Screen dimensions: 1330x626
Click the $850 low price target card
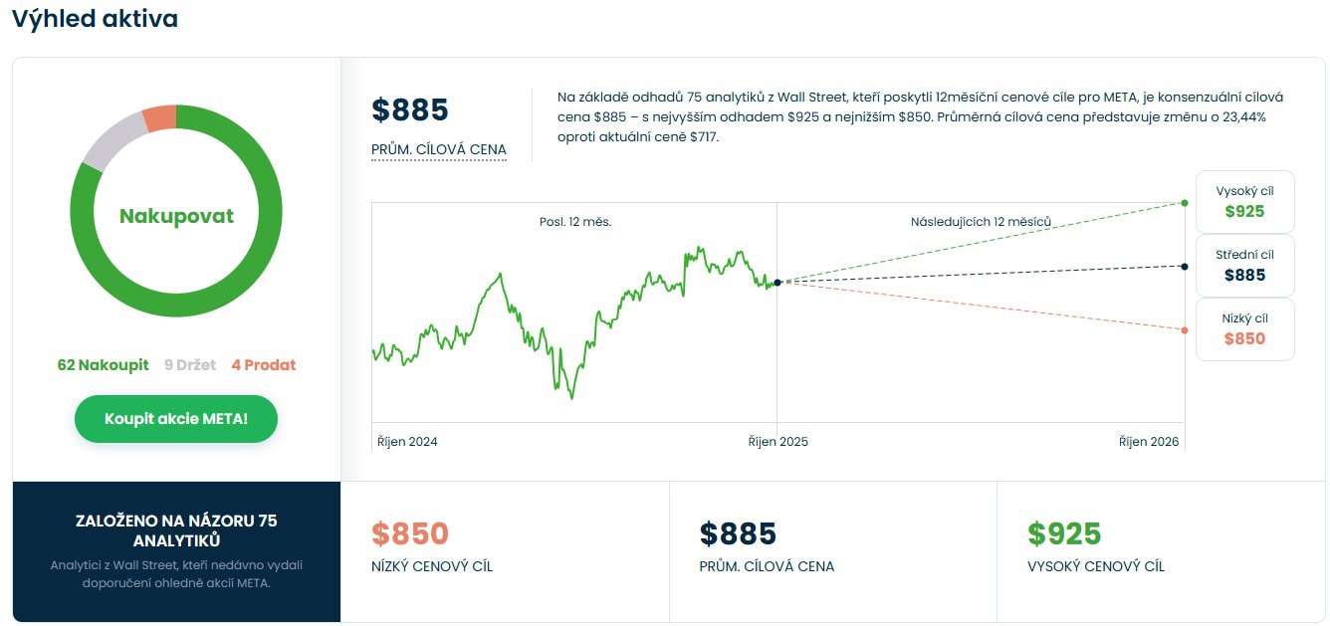[505, 551]
